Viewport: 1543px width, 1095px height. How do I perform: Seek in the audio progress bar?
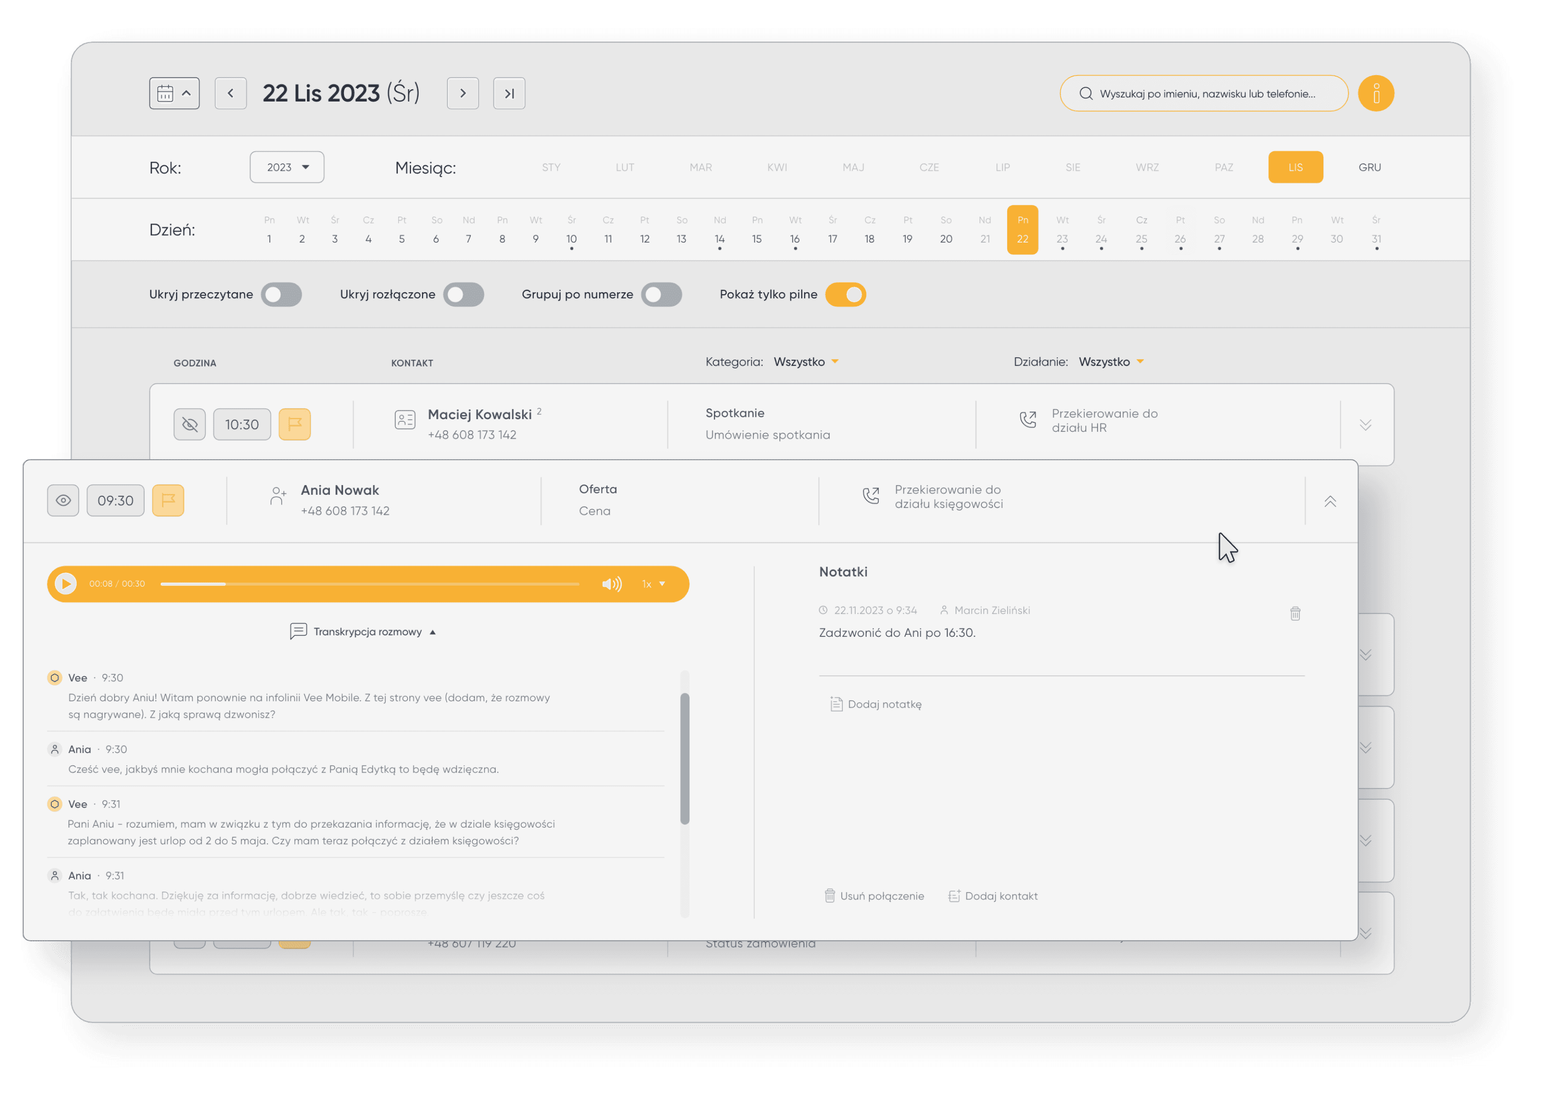[x=369, y=584]
